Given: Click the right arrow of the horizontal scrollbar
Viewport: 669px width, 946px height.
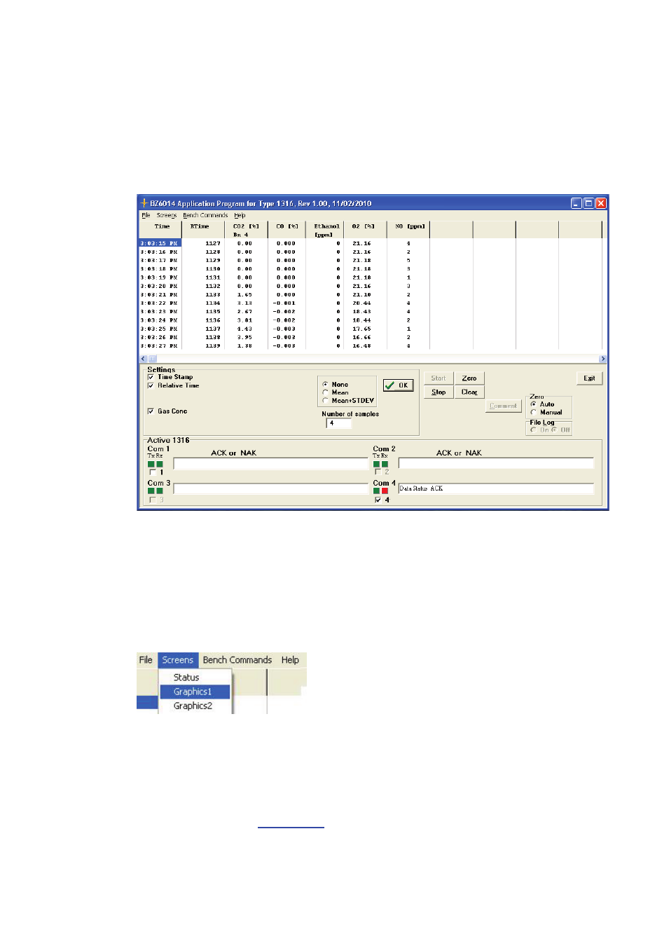Looking at the screenshot, I should point(602,359).
